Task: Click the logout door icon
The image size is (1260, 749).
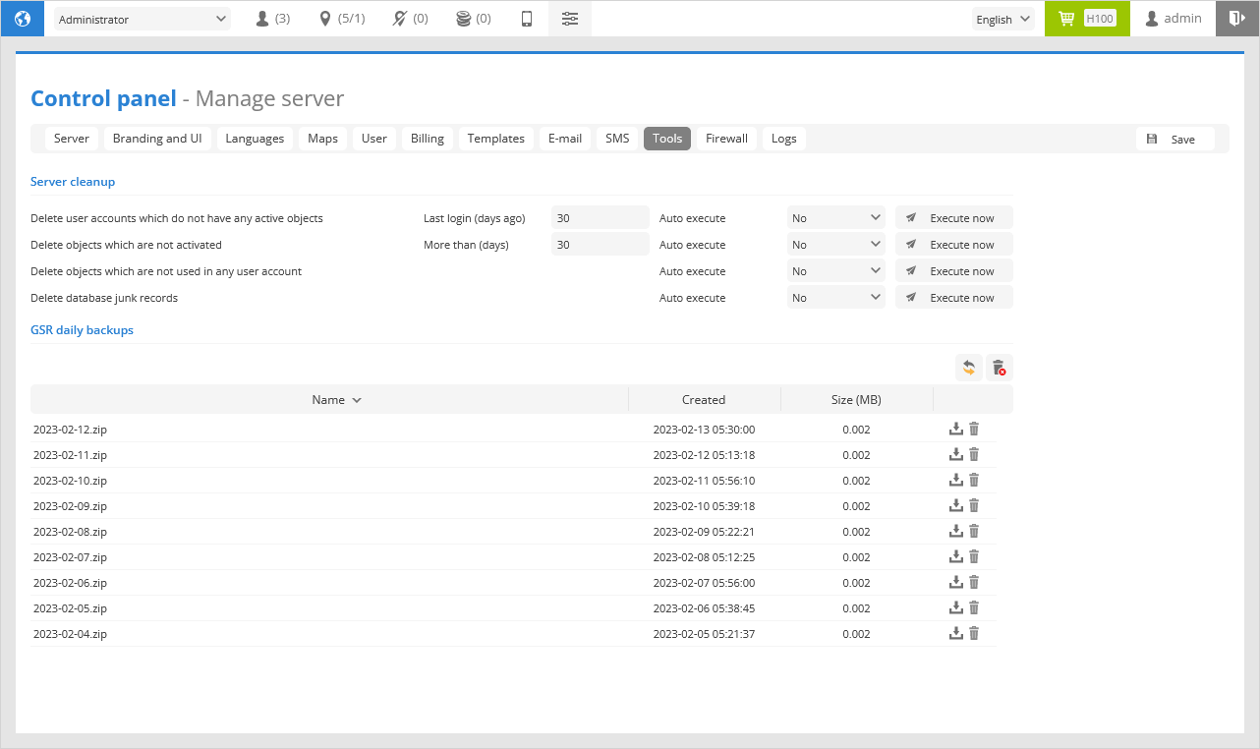Action: tap(1237, 19)
